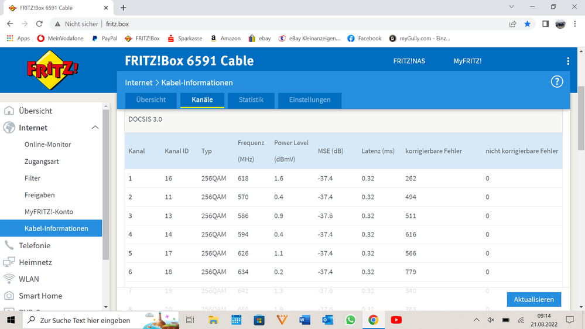Open the Windows Start menu

click(x=11, y=320)
